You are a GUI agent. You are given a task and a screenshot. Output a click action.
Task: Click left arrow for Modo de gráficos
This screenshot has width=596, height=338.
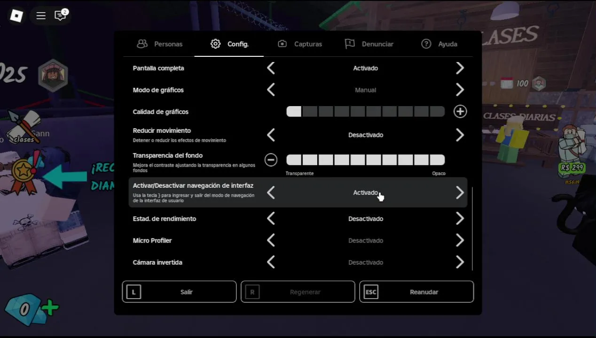pos(271,90)
